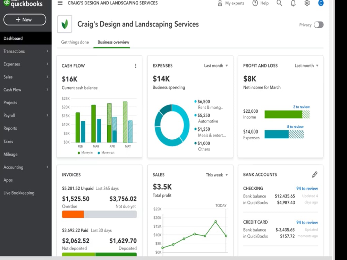Click the Help question mark icon
This screenshot has width=347, height=260.
pos(255,3)
